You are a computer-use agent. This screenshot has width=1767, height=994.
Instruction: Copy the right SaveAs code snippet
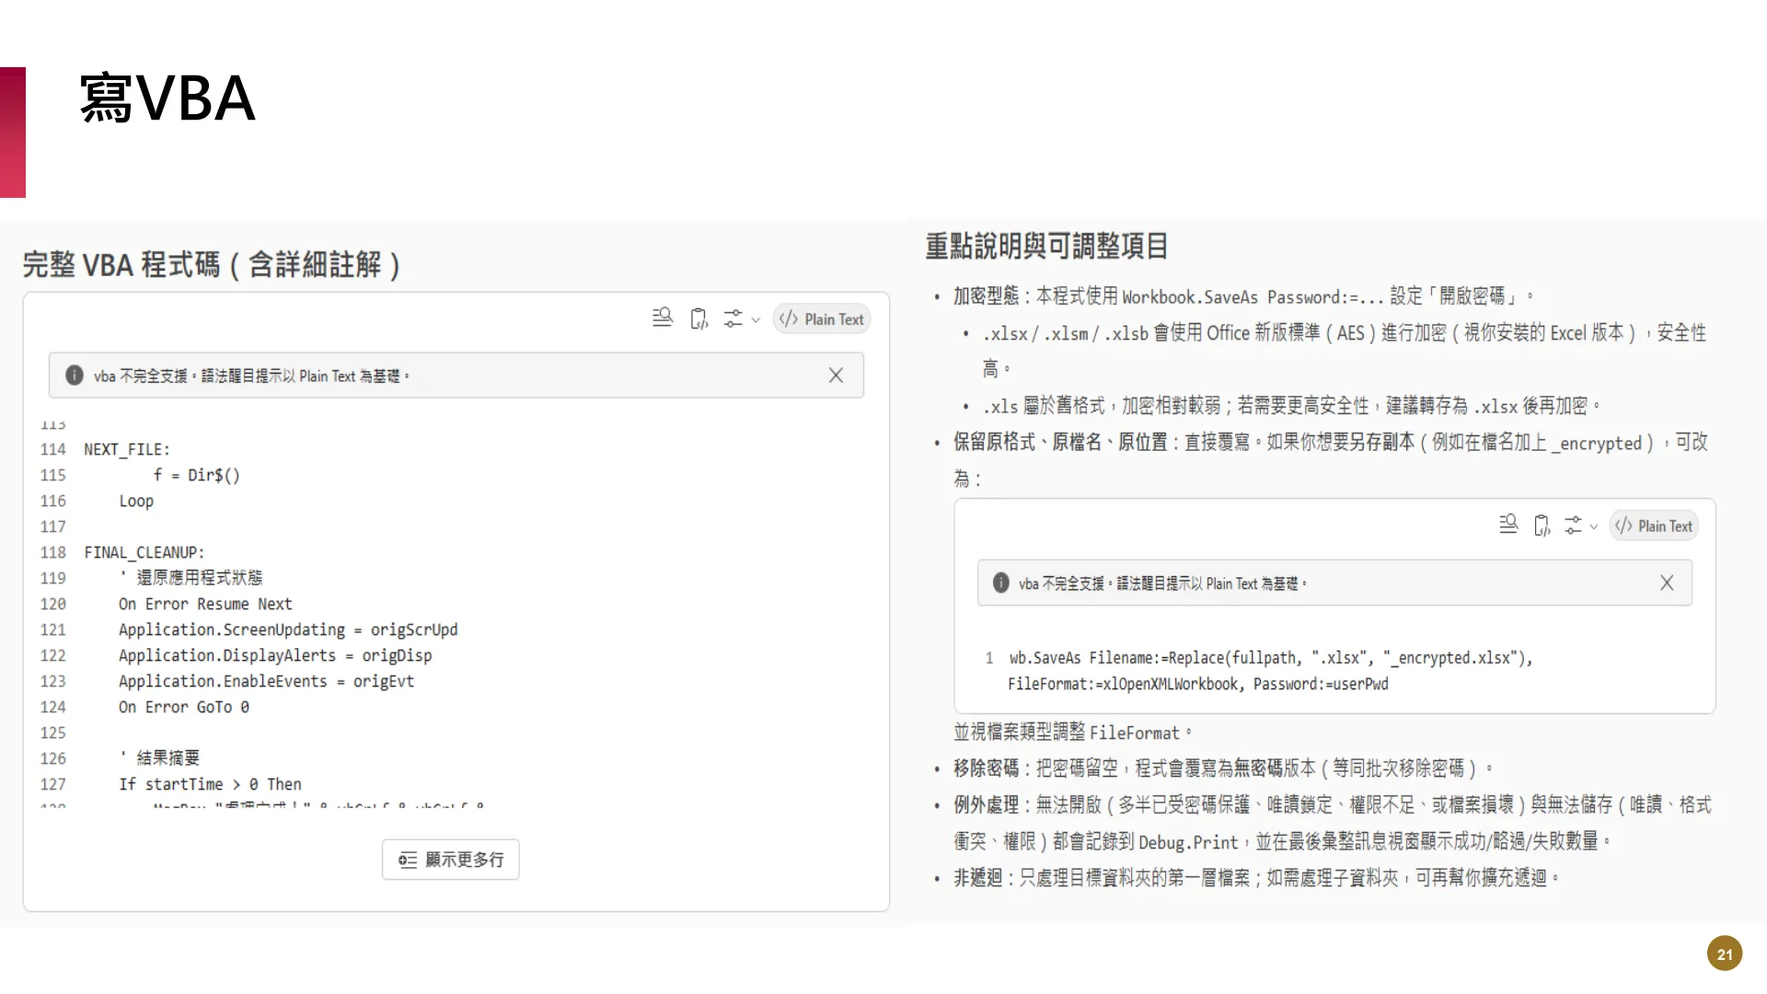1542,526
